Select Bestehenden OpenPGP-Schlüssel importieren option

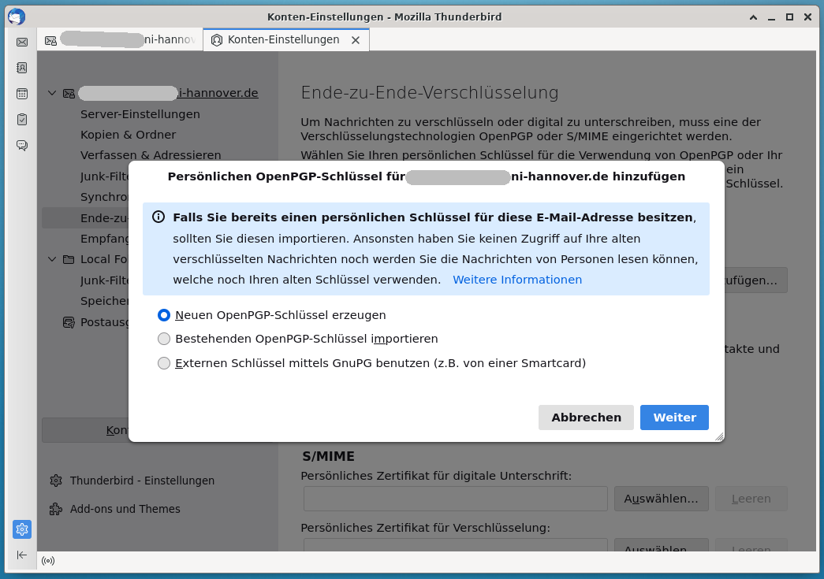point(164,339)
